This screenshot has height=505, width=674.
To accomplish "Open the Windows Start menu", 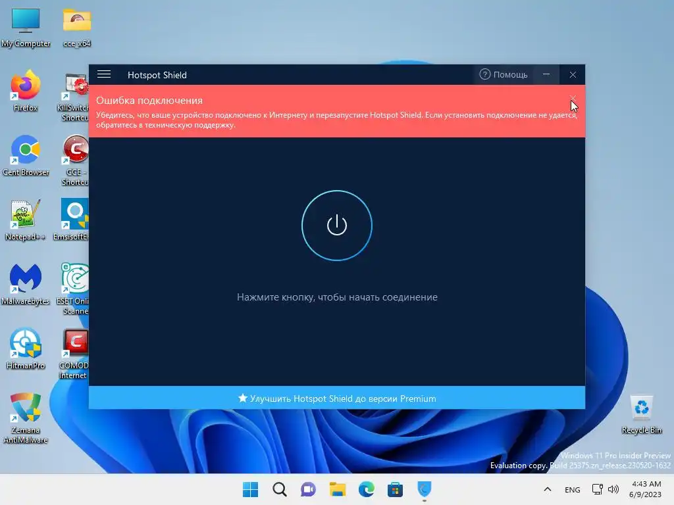I will (x=251, y=489).
